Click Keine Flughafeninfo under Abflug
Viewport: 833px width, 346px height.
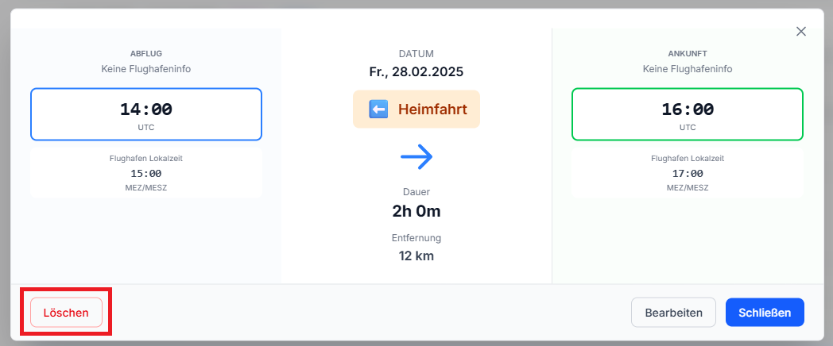click(146, 69)
